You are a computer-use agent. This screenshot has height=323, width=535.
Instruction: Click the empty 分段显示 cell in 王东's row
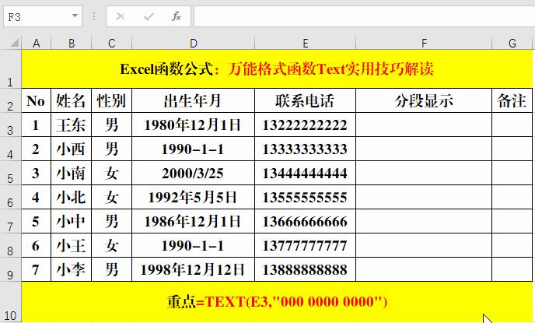click(424, 125)
